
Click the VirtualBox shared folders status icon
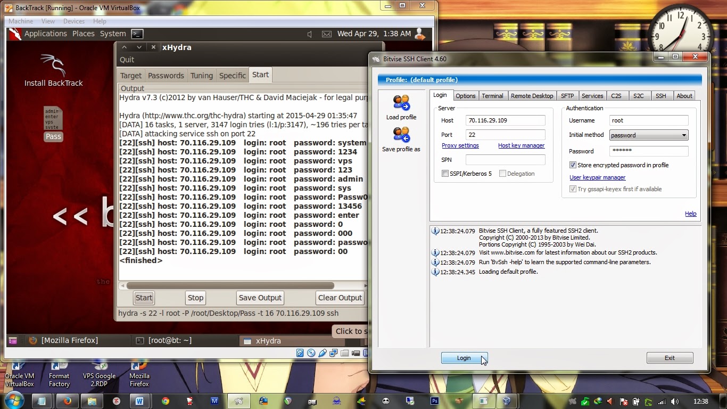pyautogui.click(x=345, y=353)
